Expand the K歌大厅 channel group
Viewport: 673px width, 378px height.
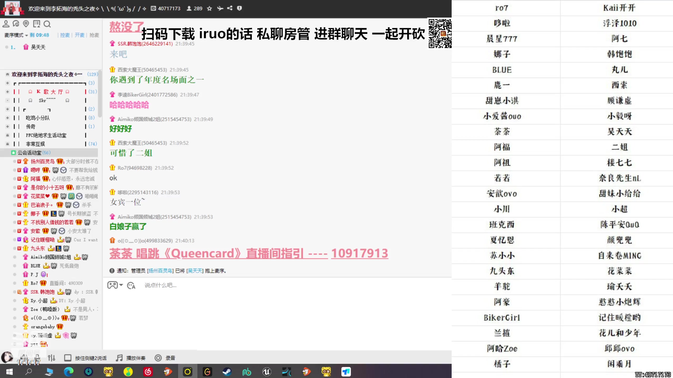pos(8,92)
